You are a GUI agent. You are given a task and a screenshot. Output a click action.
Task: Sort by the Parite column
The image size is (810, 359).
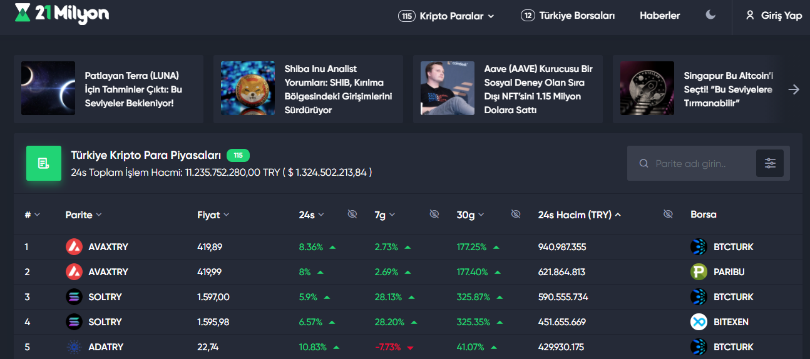[83, 215]
